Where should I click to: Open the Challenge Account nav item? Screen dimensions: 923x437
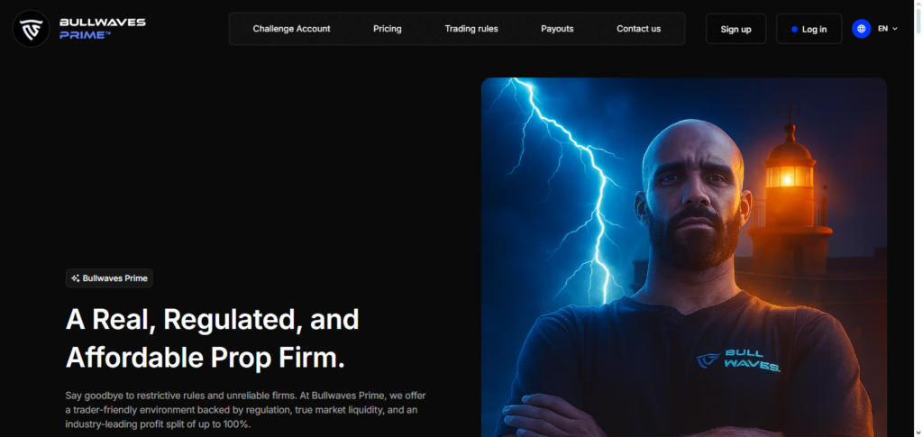pos(291,29)
